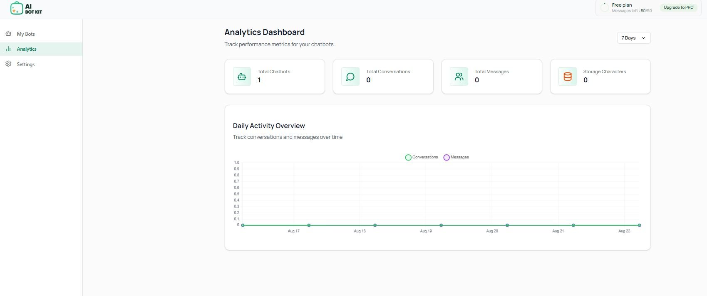Click the Upgrade to PRO button
This screenshot has height=296, width=707.
click(x=678, y=7)
